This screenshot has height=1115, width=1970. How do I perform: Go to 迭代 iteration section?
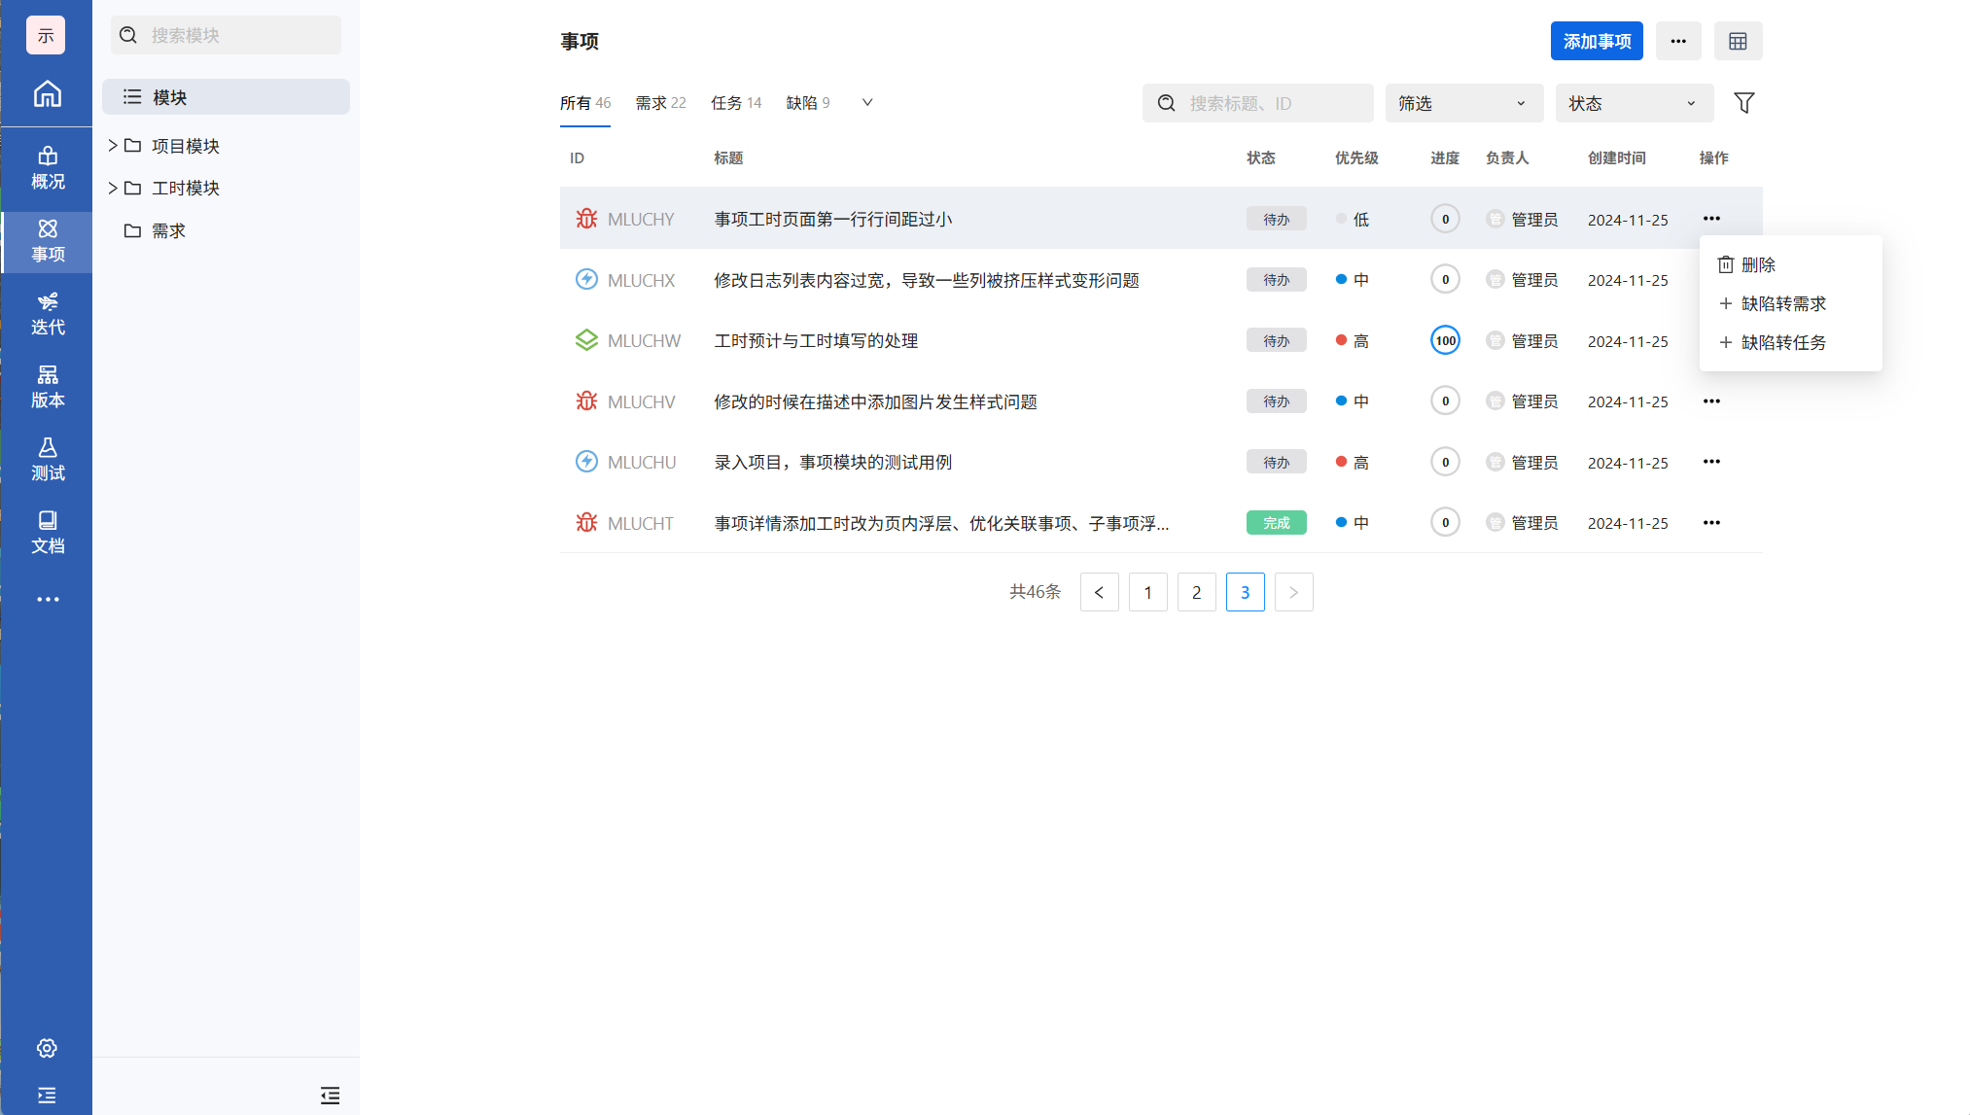click(x=47, y=313)
